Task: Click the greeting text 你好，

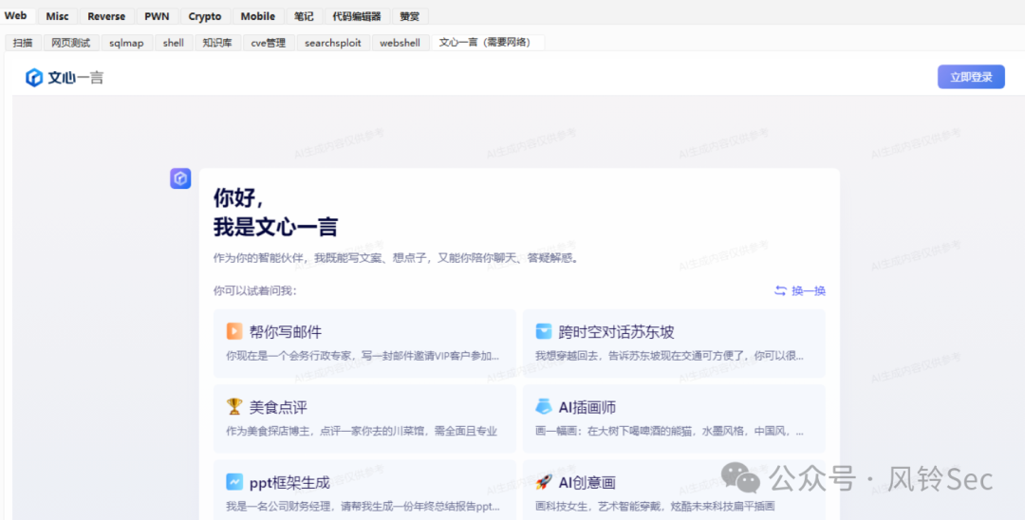Action: (x=238, y=196)
